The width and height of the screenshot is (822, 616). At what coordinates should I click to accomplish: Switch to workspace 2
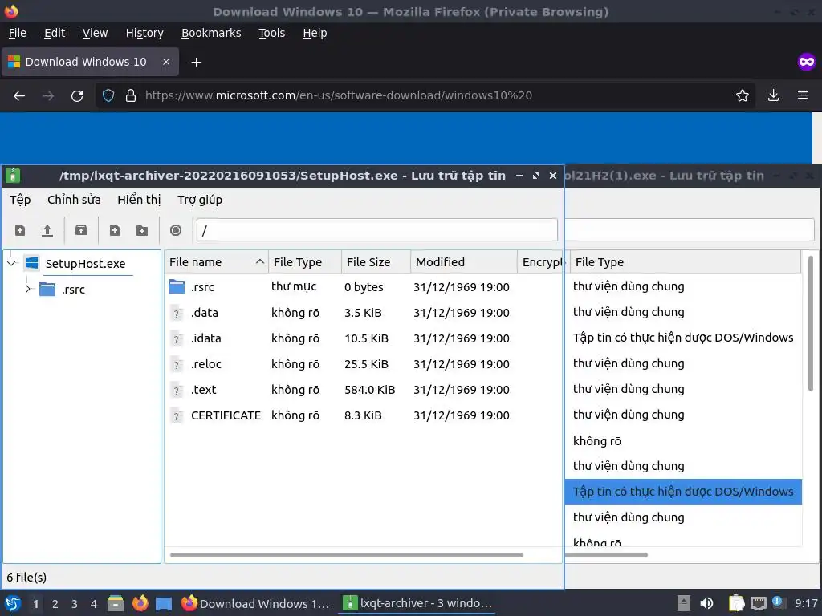click(55, 604)
